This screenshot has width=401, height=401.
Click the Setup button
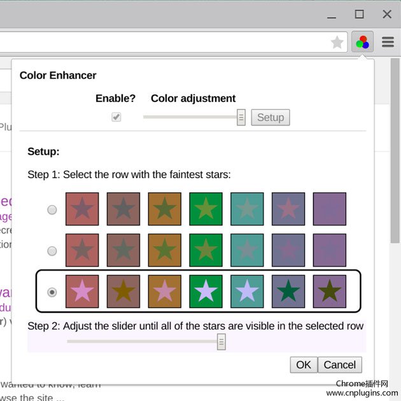(x=271, y=117)
